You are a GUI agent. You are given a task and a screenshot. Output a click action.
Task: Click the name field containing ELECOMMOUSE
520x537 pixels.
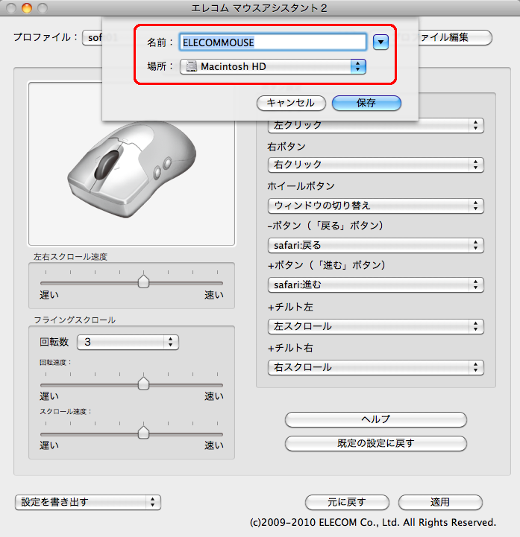click(x=273, y=42)
